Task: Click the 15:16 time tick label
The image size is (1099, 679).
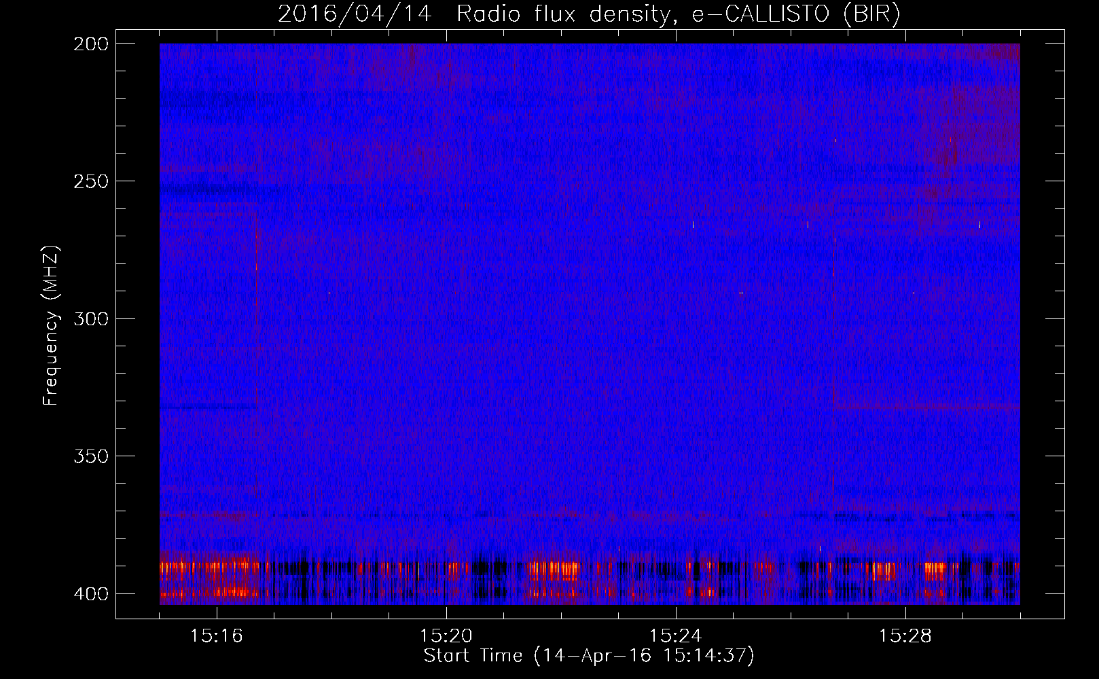Action: pos(217,636)
